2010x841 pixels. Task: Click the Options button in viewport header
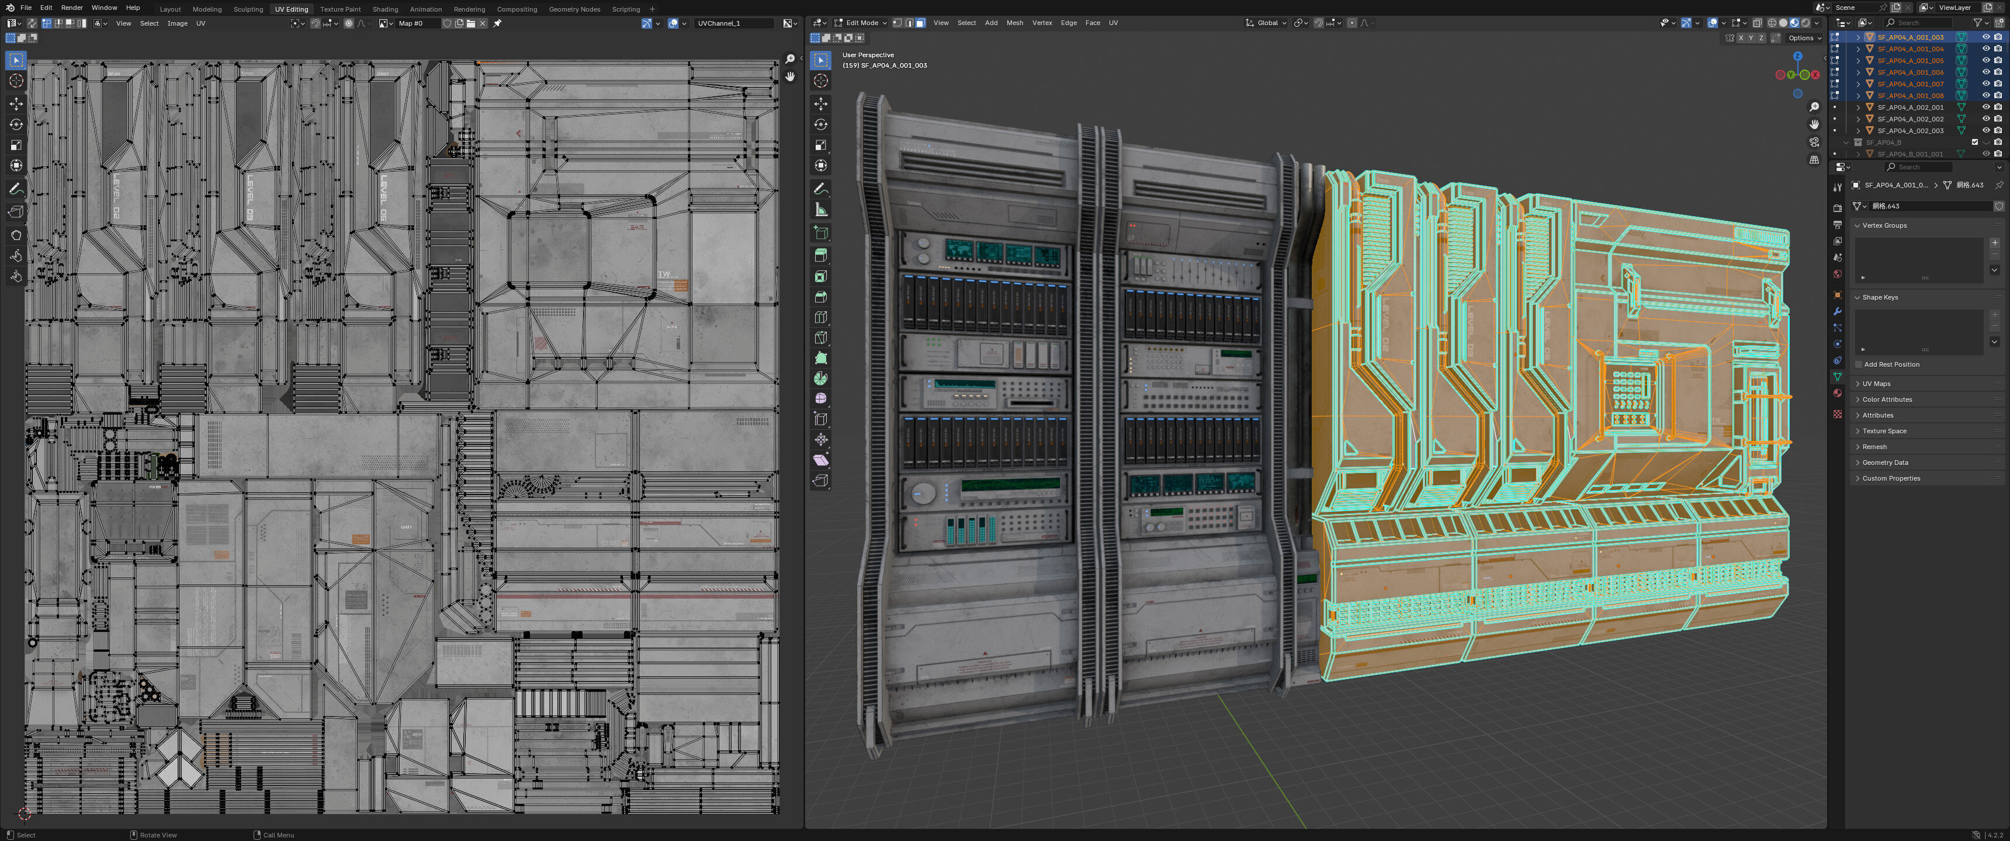1804,37
